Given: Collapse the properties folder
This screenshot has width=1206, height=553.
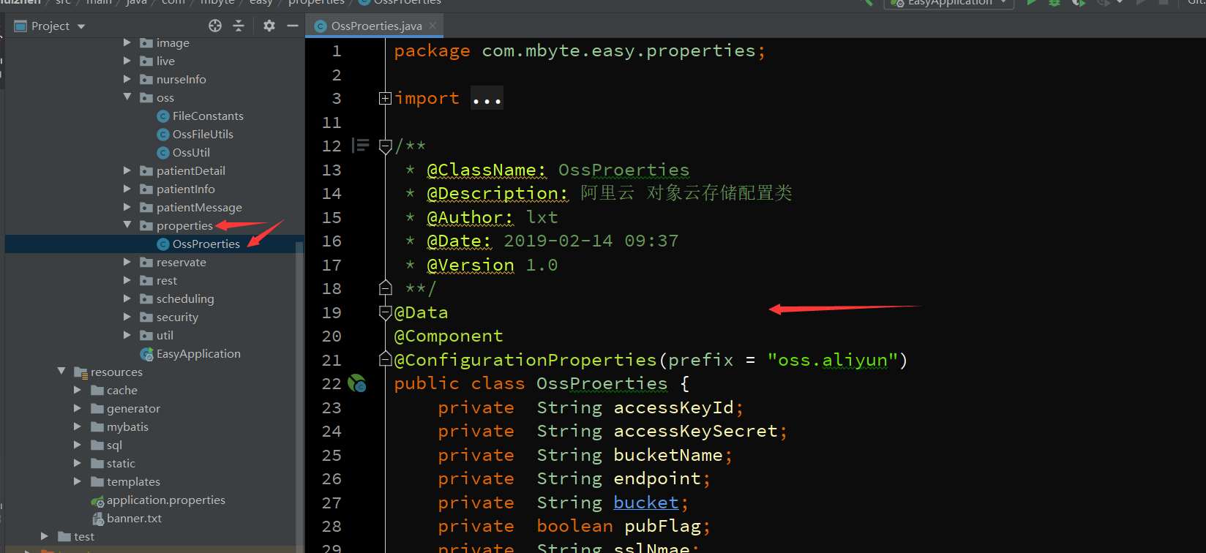Looking at the screenshot, I should 127,225.
